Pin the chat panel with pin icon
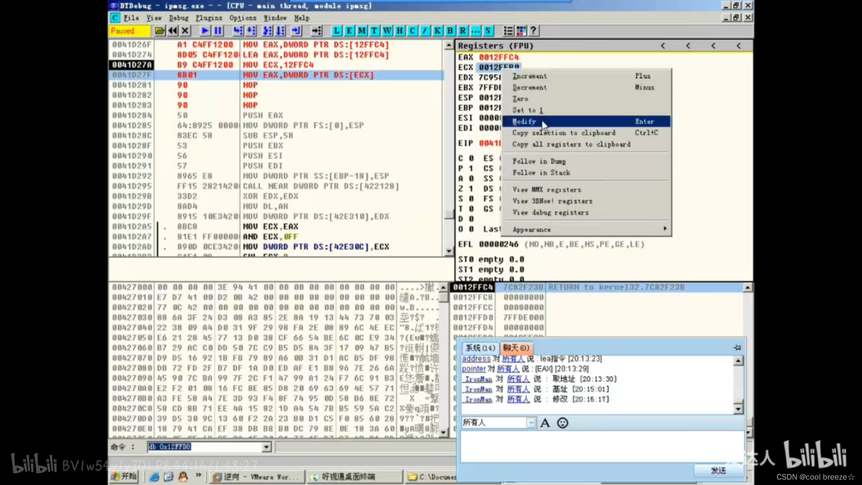This screenshot has height=485, width=862. 737,348
